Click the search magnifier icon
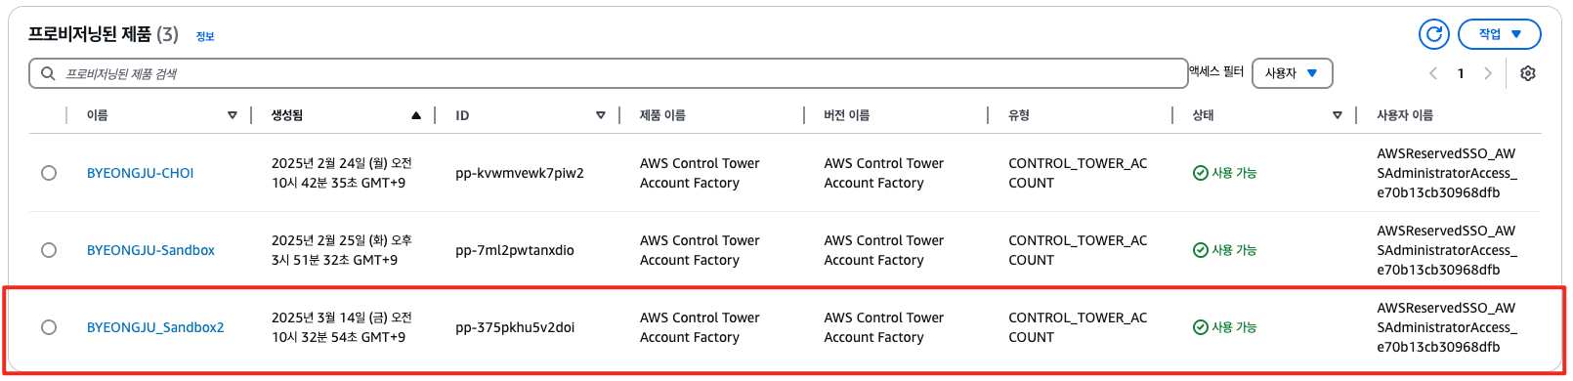Viewport: 1573px width, 381px height. pos(47,73)
